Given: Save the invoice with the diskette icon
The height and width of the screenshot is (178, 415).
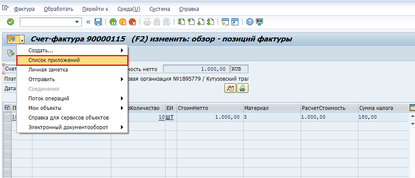Looking at the screenshot, I should pos(98,22).
